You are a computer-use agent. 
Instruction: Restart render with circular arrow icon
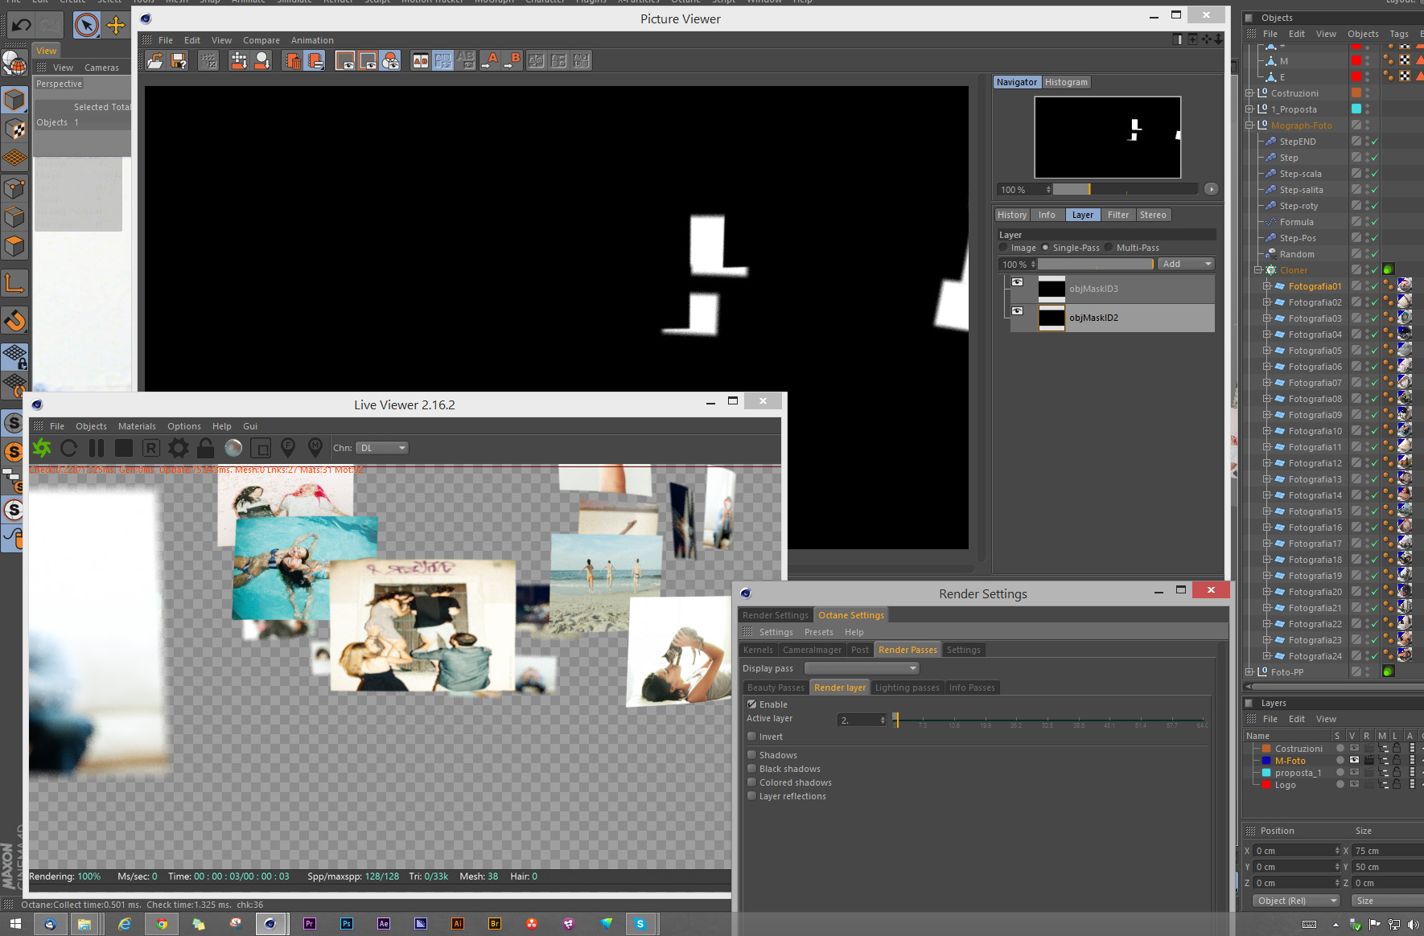69,448
